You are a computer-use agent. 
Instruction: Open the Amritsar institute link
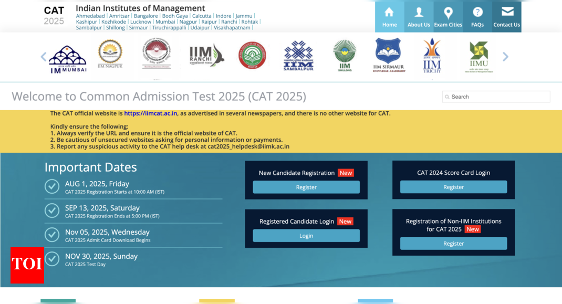coord(119,16)
